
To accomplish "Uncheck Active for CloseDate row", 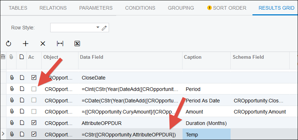I will click(34, 78).
